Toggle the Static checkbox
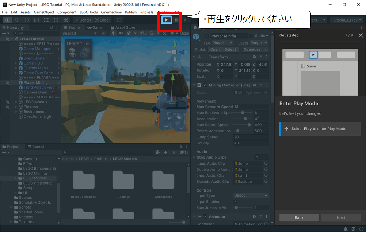Screen dimensions: 366x232 pyautogui.click(x=251, y=36)
